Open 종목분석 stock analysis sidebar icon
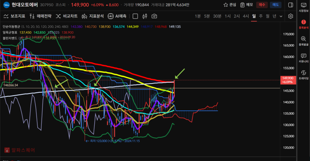The image size is (310, 161). (x=304, y=24)
